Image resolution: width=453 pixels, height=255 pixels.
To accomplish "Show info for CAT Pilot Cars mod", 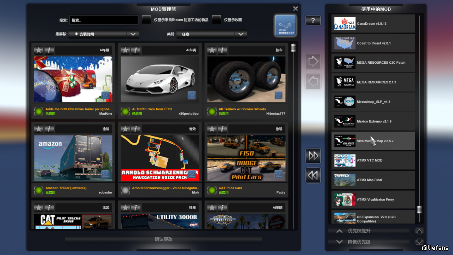I will pyautogui.click(x=222, y=129).
